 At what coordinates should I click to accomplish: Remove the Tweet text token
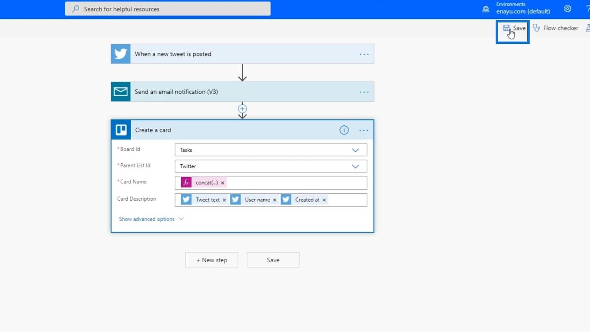click(224, 200)
